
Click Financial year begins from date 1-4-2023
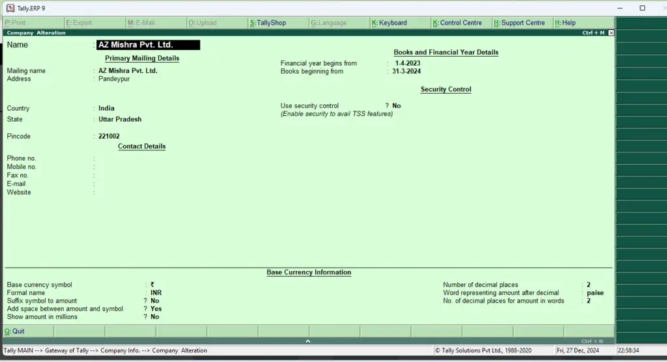tap(408, 63)
